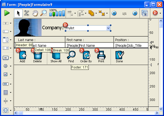Screen dimensions: 164x116
Task: Select the arrow selection tool
Action: 18,13
